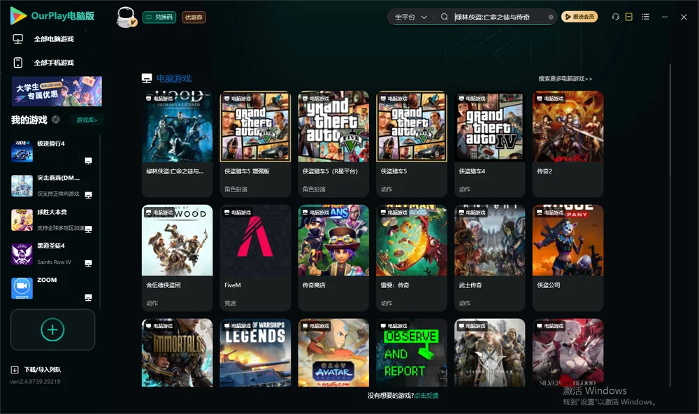This screenshot has height=414, width=699.
Task: Open the FiveM game card
Action: [x=255, y=257]
